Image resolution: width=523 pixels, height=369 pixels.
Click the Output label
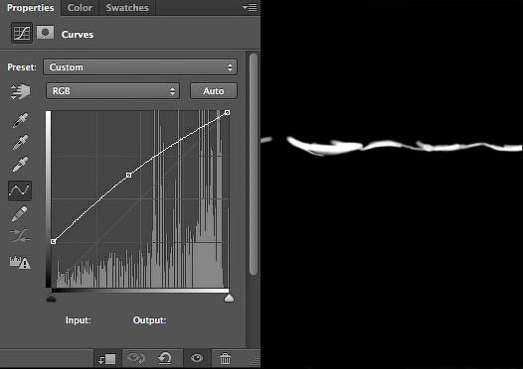point(149,320)
